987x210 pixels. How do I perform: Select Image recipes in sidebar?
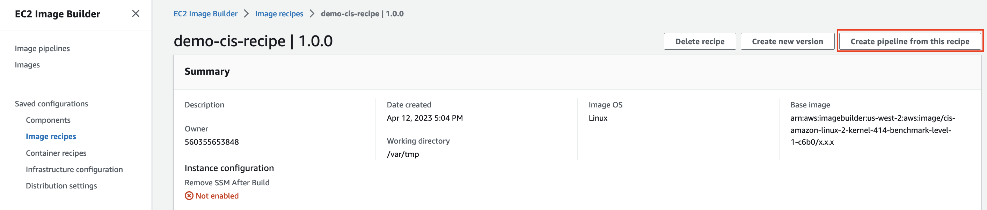51,136
